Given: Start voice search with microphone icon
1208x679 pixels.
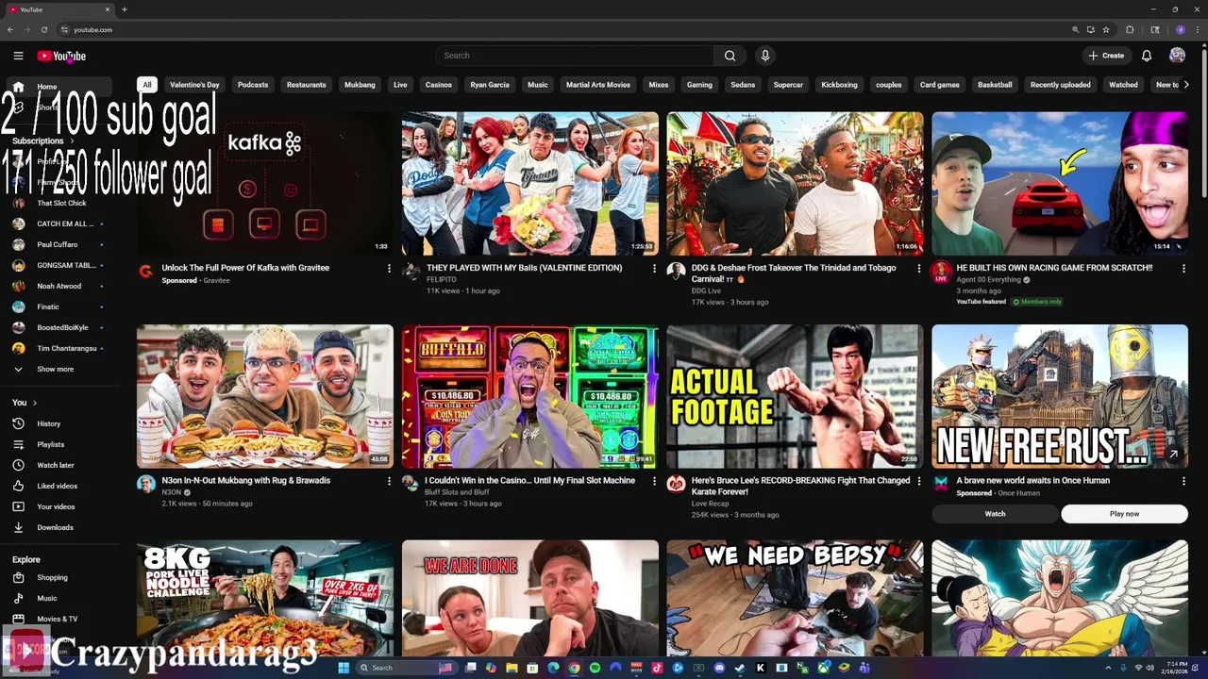Looking at the screenshot, I should point(765,56).
